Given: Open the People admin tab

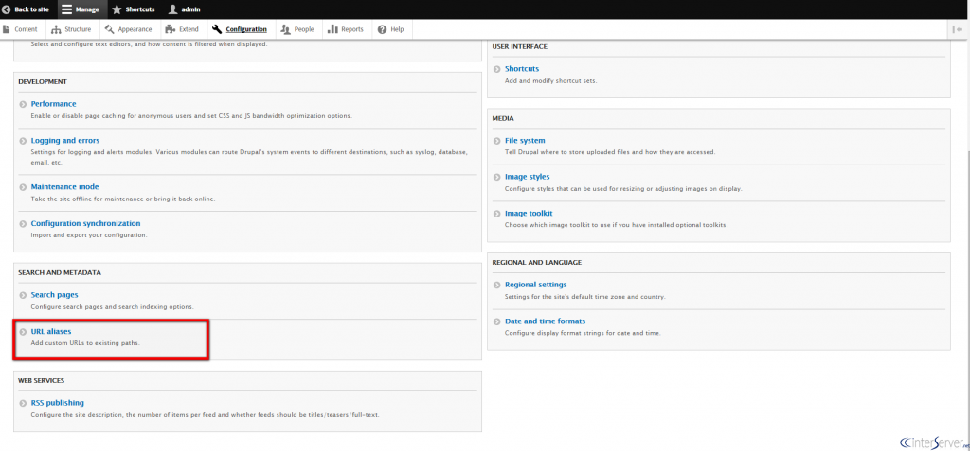Looking at the screenshot, I should pos(297,29).
